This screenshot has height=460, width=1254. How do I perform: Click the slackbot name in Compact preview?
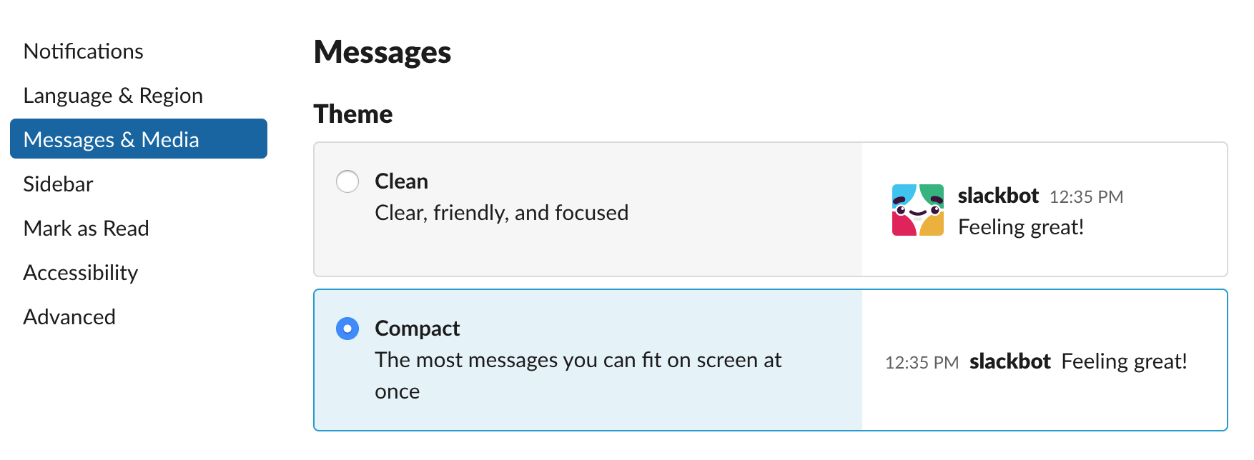pos(1010,361)
